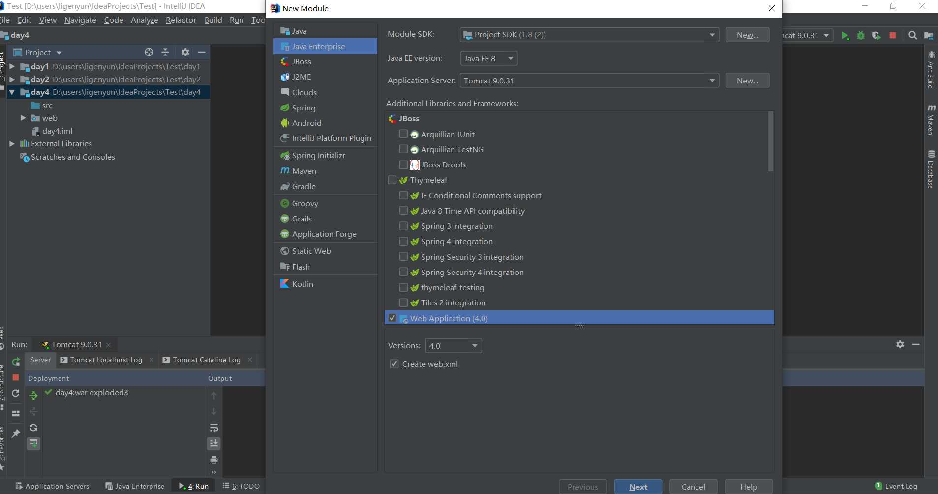
Task: Check the Thymeleaf framework checkbox
Action: pos(392,180)
